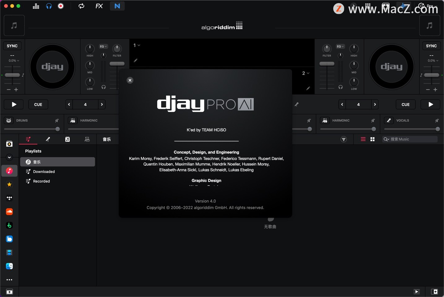Viewport: 444px width, 297px height.
Task: Mute right deck HARMONIC stem
Action: [x=373, y=120]
